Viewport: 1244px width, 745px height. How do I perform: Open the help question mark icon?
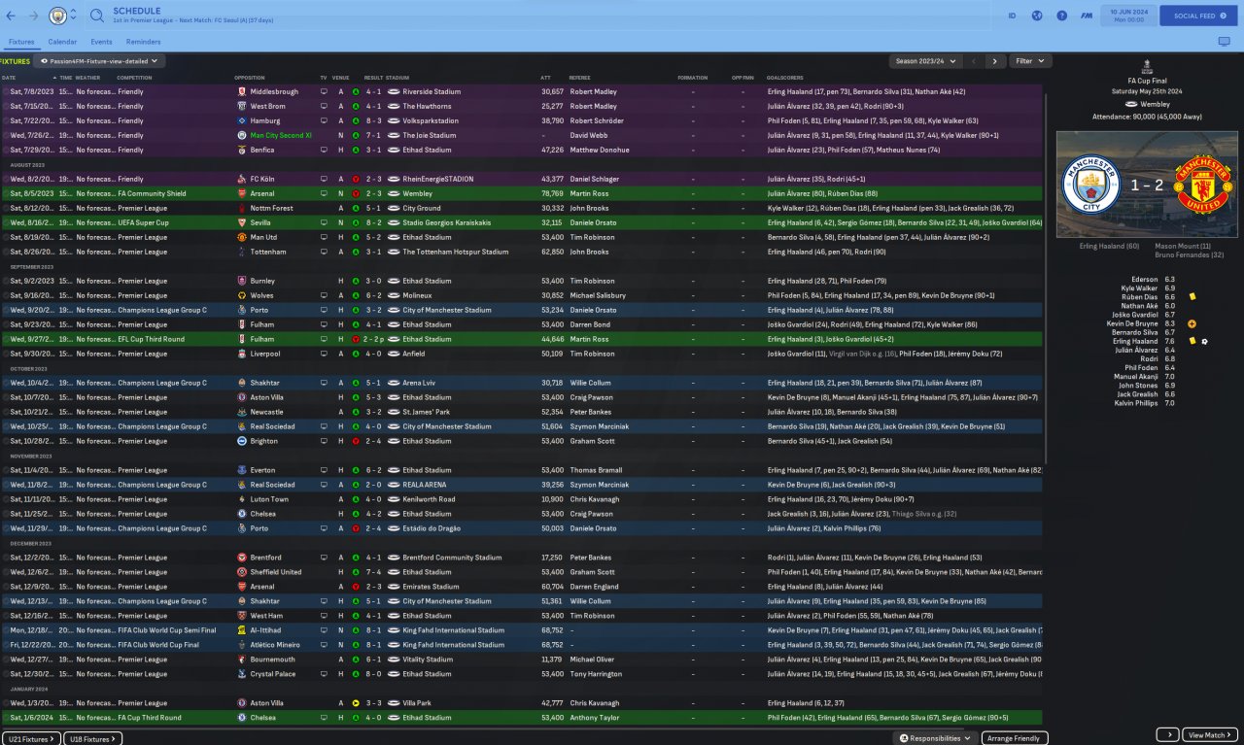click(x=1061, y=16)
